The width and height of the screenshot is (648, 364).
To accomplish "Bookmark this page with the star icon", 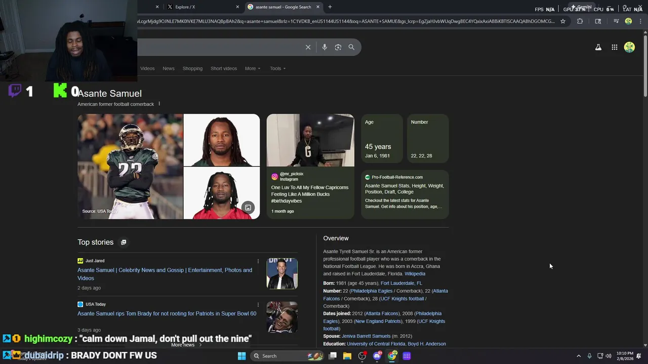I will click(562, 21).
